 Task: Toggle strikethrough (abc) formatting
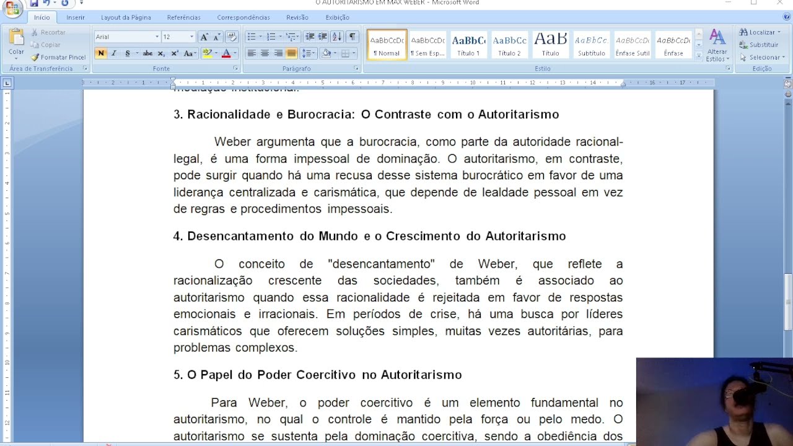pyautogui.click(x=147, y=53)
